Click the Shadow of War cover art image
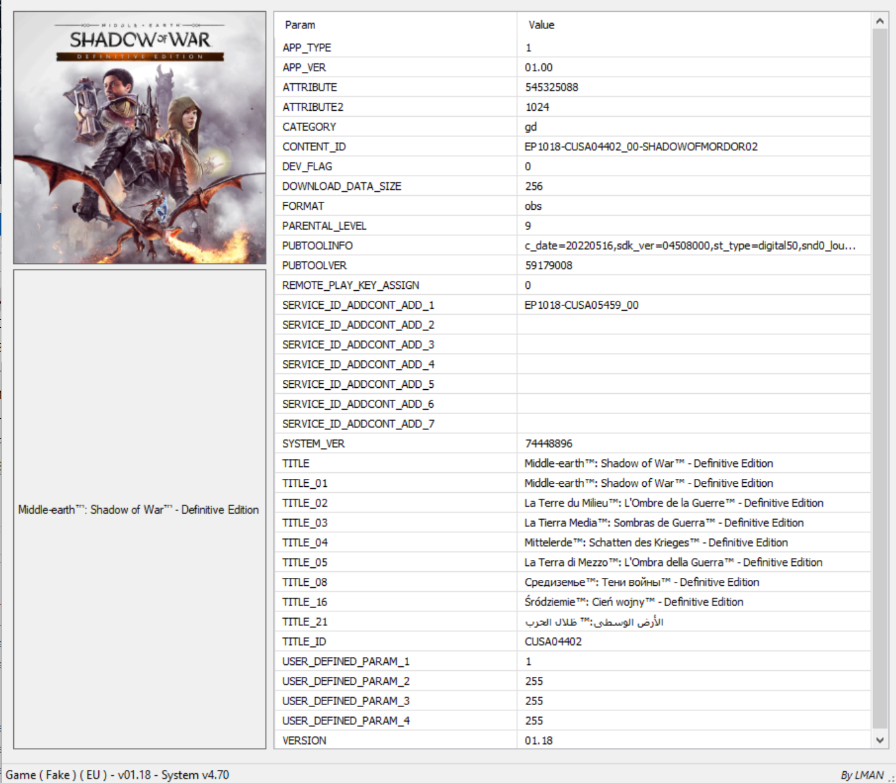This screenshot has height=783, width=896. tap(140, 137)
